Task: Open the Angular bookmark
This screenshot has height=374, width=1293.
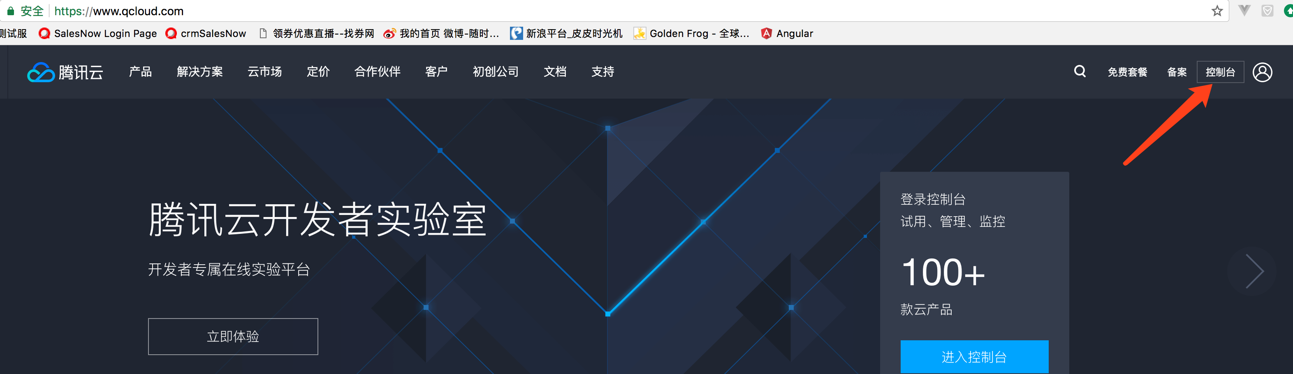Action: tap(787, 34)
